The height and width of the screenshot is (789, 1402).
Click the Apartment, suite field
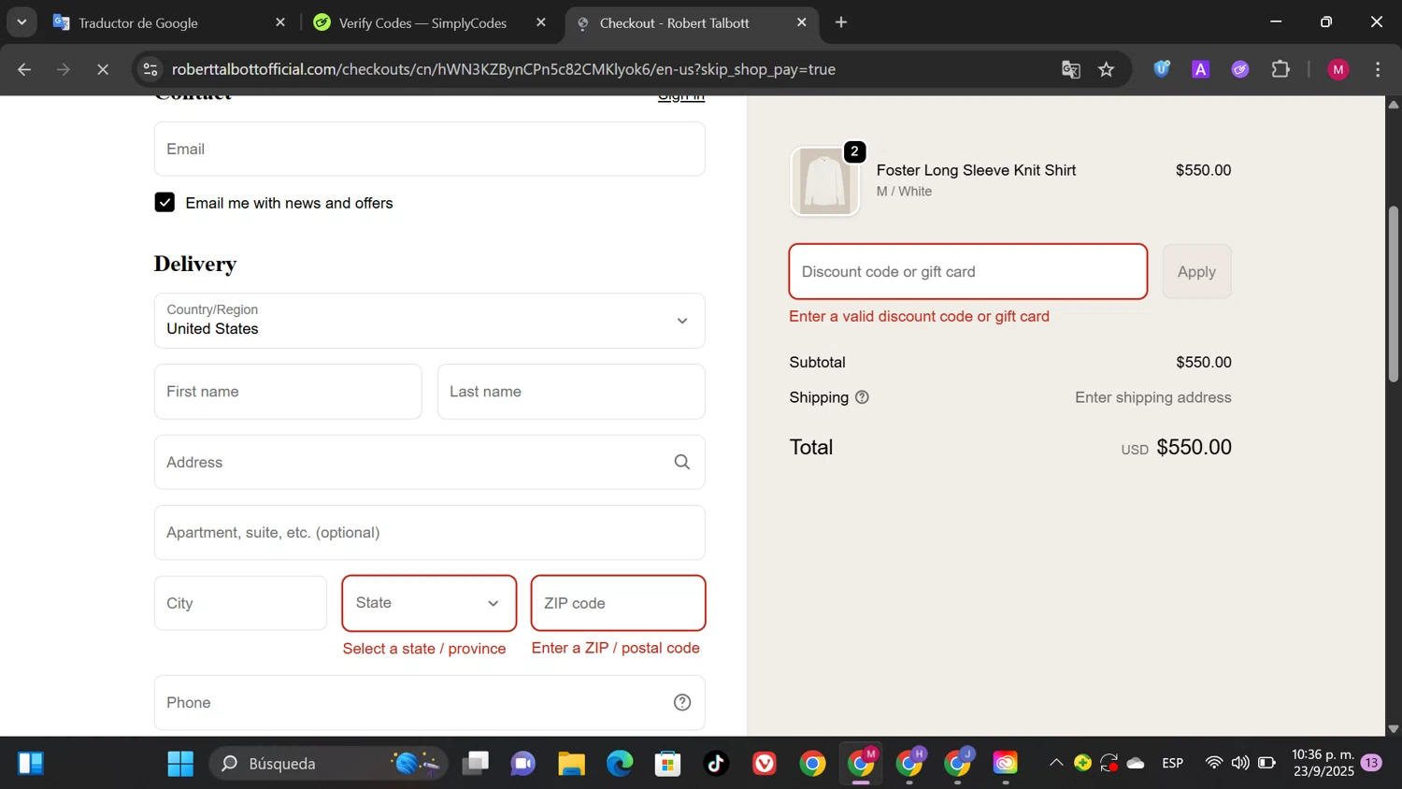(429, 533)
